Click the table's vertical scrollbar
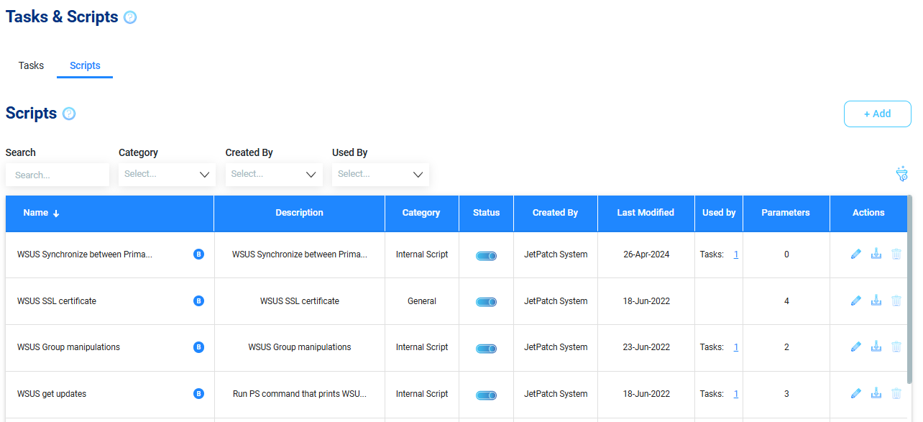 pyautogui.click(x=911, y=289)
